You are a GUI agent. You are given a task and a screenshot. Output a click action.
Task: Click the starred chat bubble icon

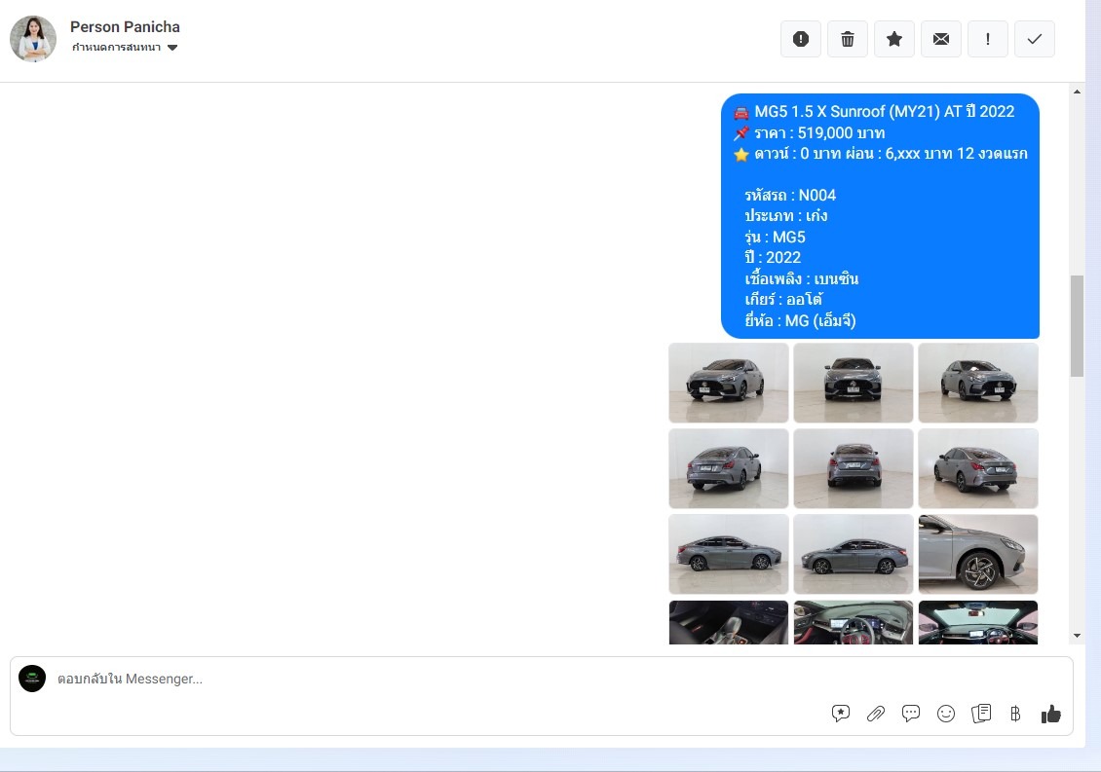click(841, 714)
